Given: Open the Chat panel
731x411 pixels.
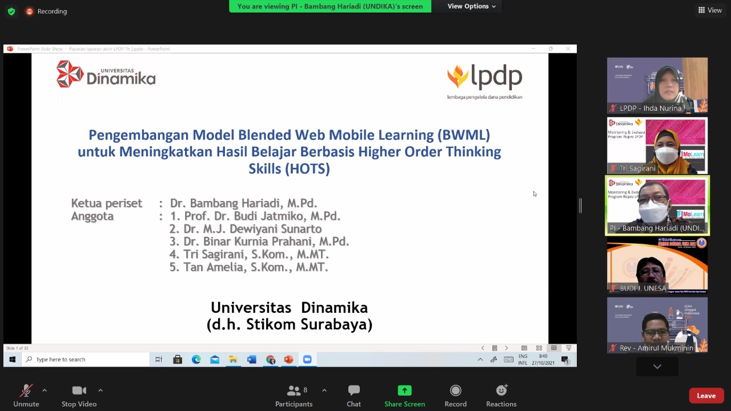Looking at the screenshot, I should point(354,396).
